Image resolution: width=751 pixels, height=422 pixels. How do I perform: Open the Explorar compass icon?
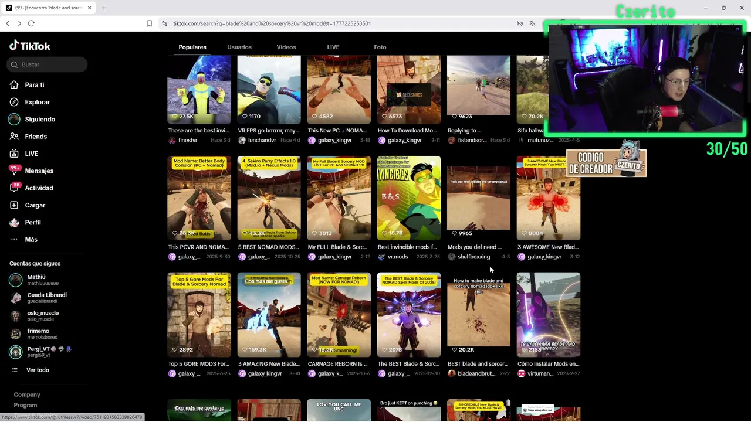[x=14, y=102]
